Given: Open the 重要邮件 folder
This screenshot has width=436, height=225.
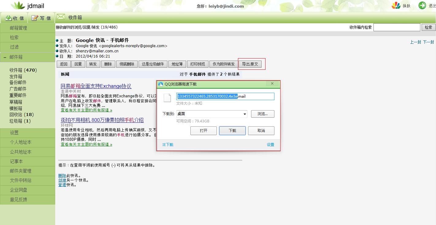Looking at the screenshot, I should [18, 95].
